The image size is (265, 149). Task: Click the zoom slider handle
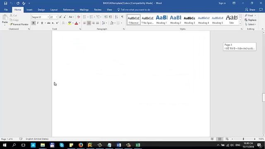click(243, 139)
